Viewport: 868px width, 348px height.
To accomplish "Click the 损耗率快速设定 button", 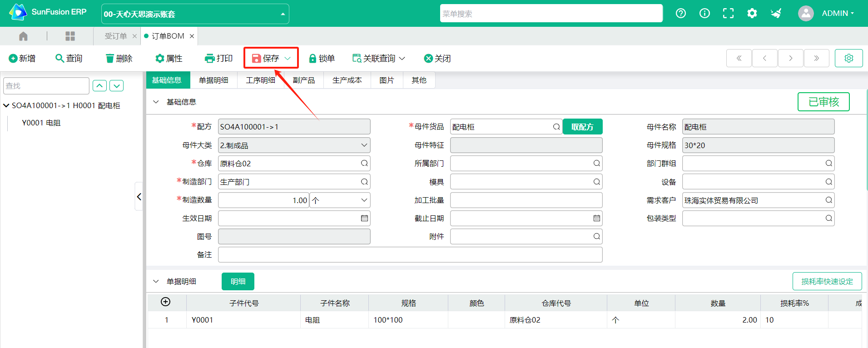I will point(827,282).
